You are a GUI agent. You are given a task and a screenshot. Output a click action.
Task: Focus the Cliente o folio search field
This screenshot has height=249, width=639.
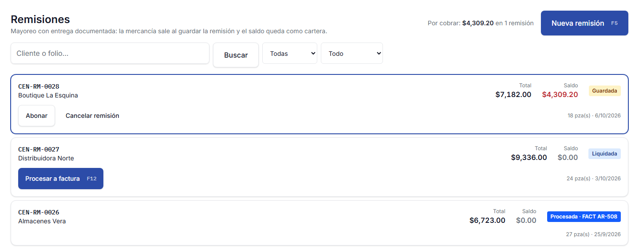click(x=110, y=53)
